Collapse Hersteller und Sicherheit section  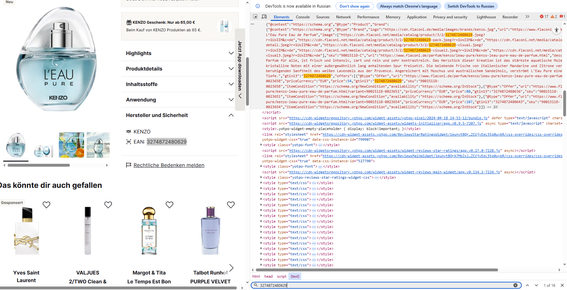180,115
